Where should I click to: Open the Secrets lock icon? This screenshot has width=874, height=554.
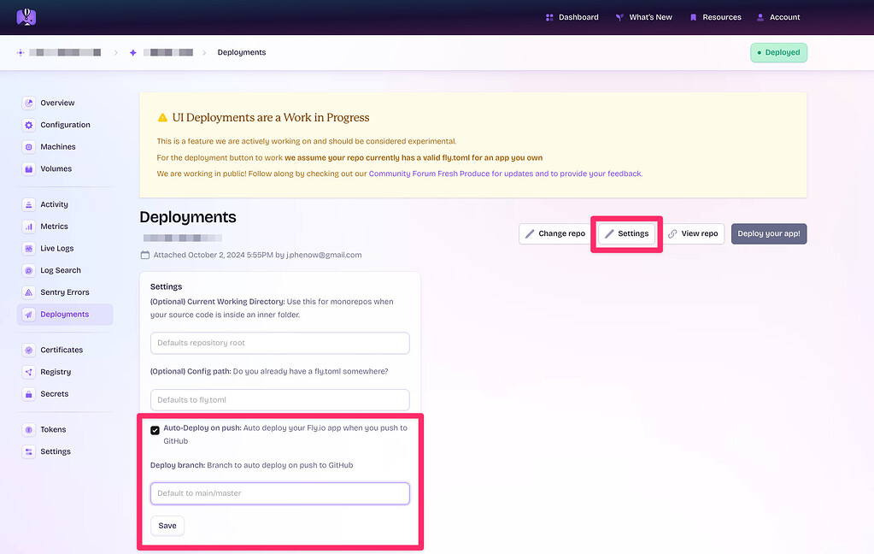click(28, 393)
